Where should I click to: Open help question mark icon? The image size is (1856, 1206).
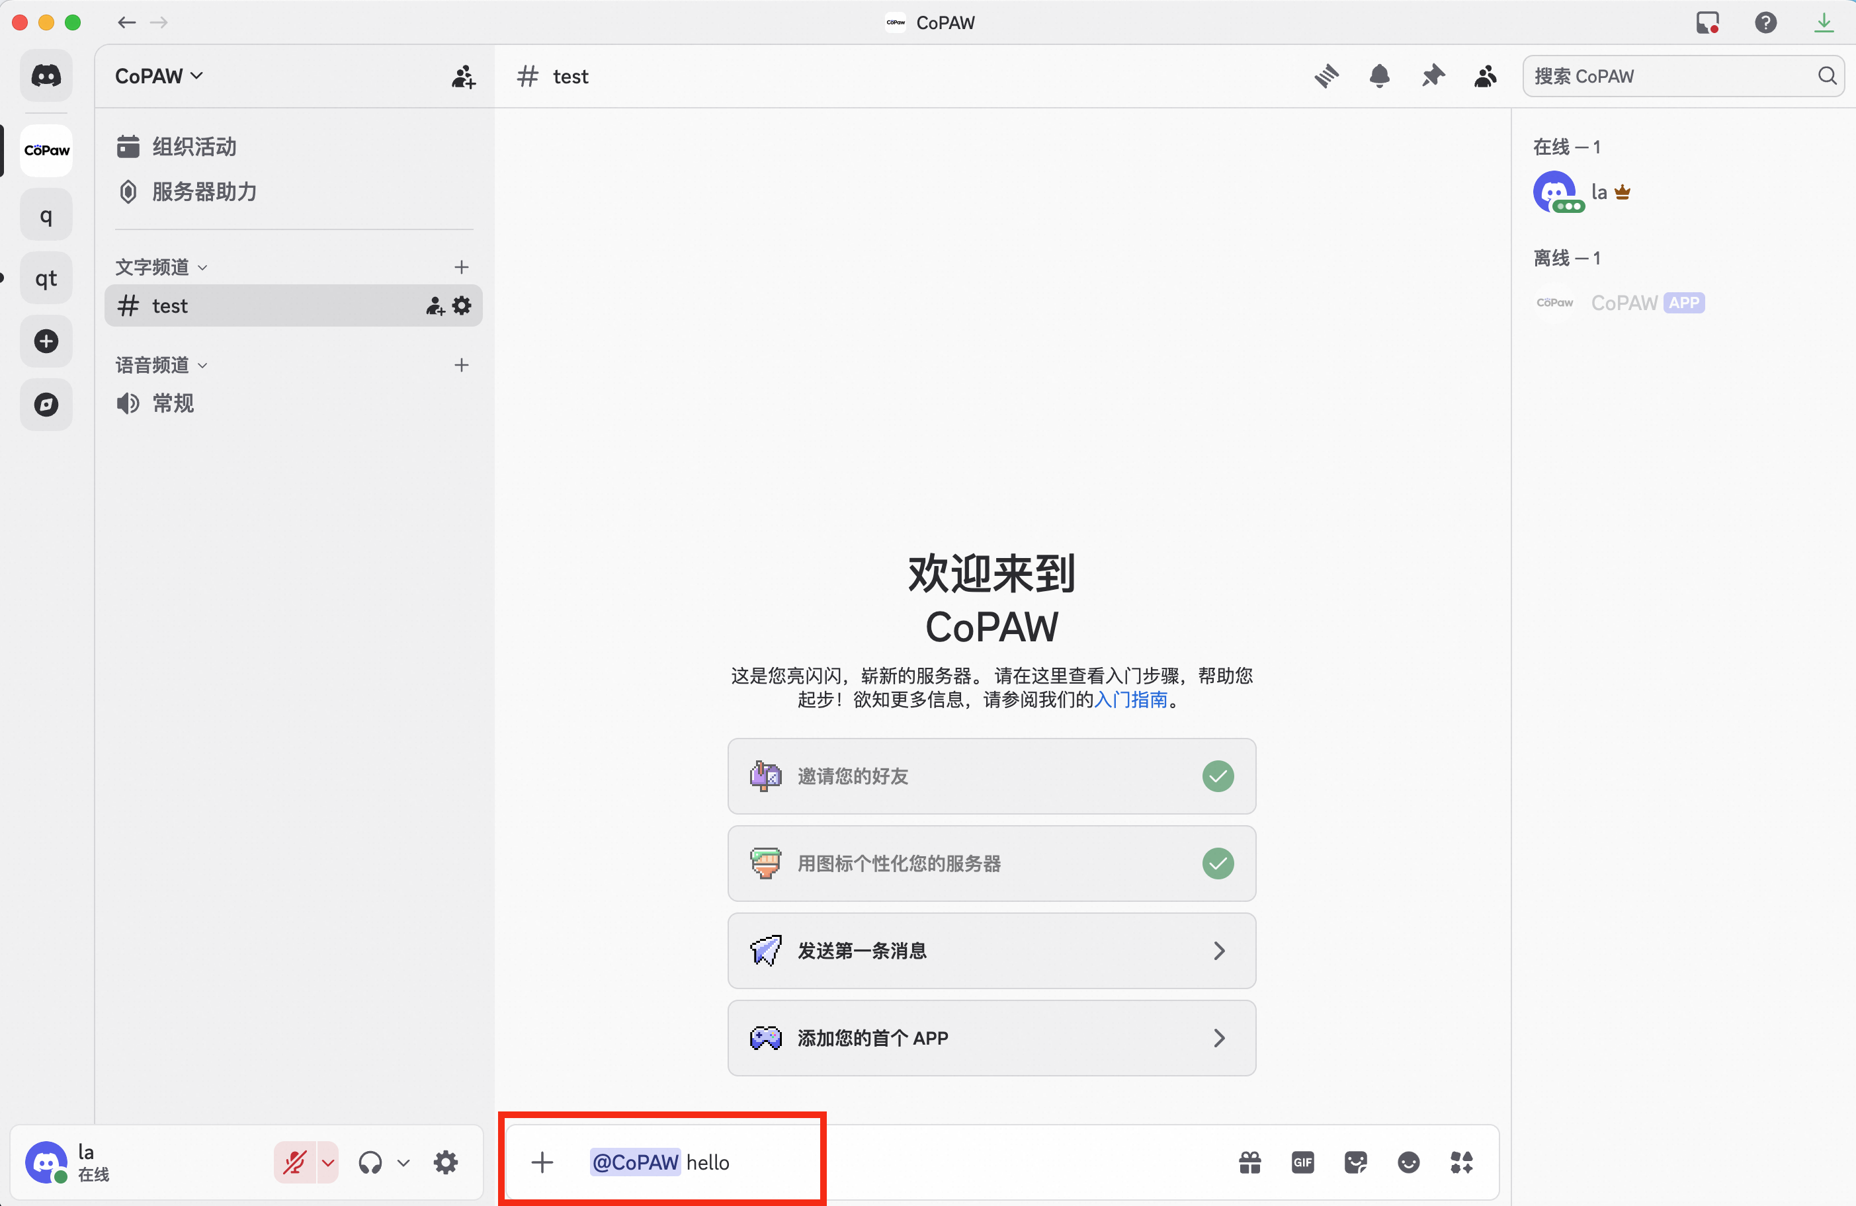point(1765,22)
